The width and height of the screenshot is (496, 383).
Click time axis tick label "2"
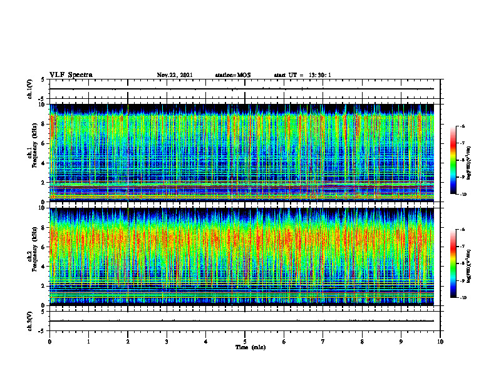coord(128,342)
